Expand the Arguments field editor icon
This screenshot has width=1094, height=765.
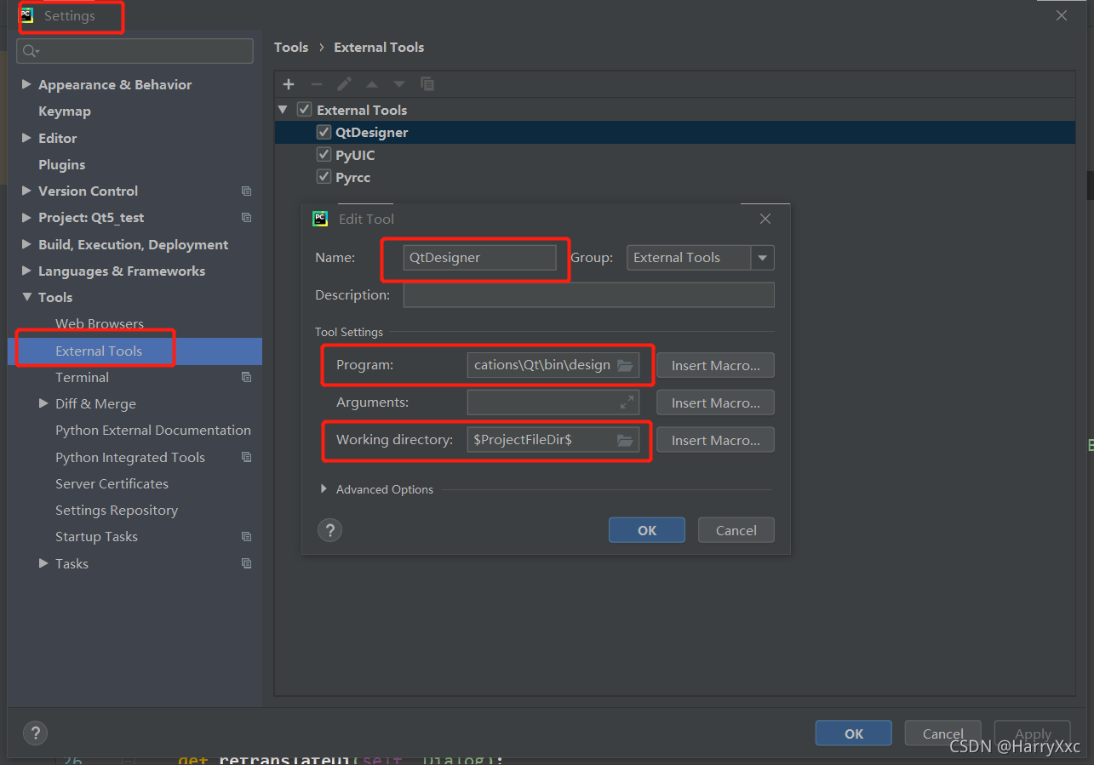pyautogui.click(x=627, y=402)
